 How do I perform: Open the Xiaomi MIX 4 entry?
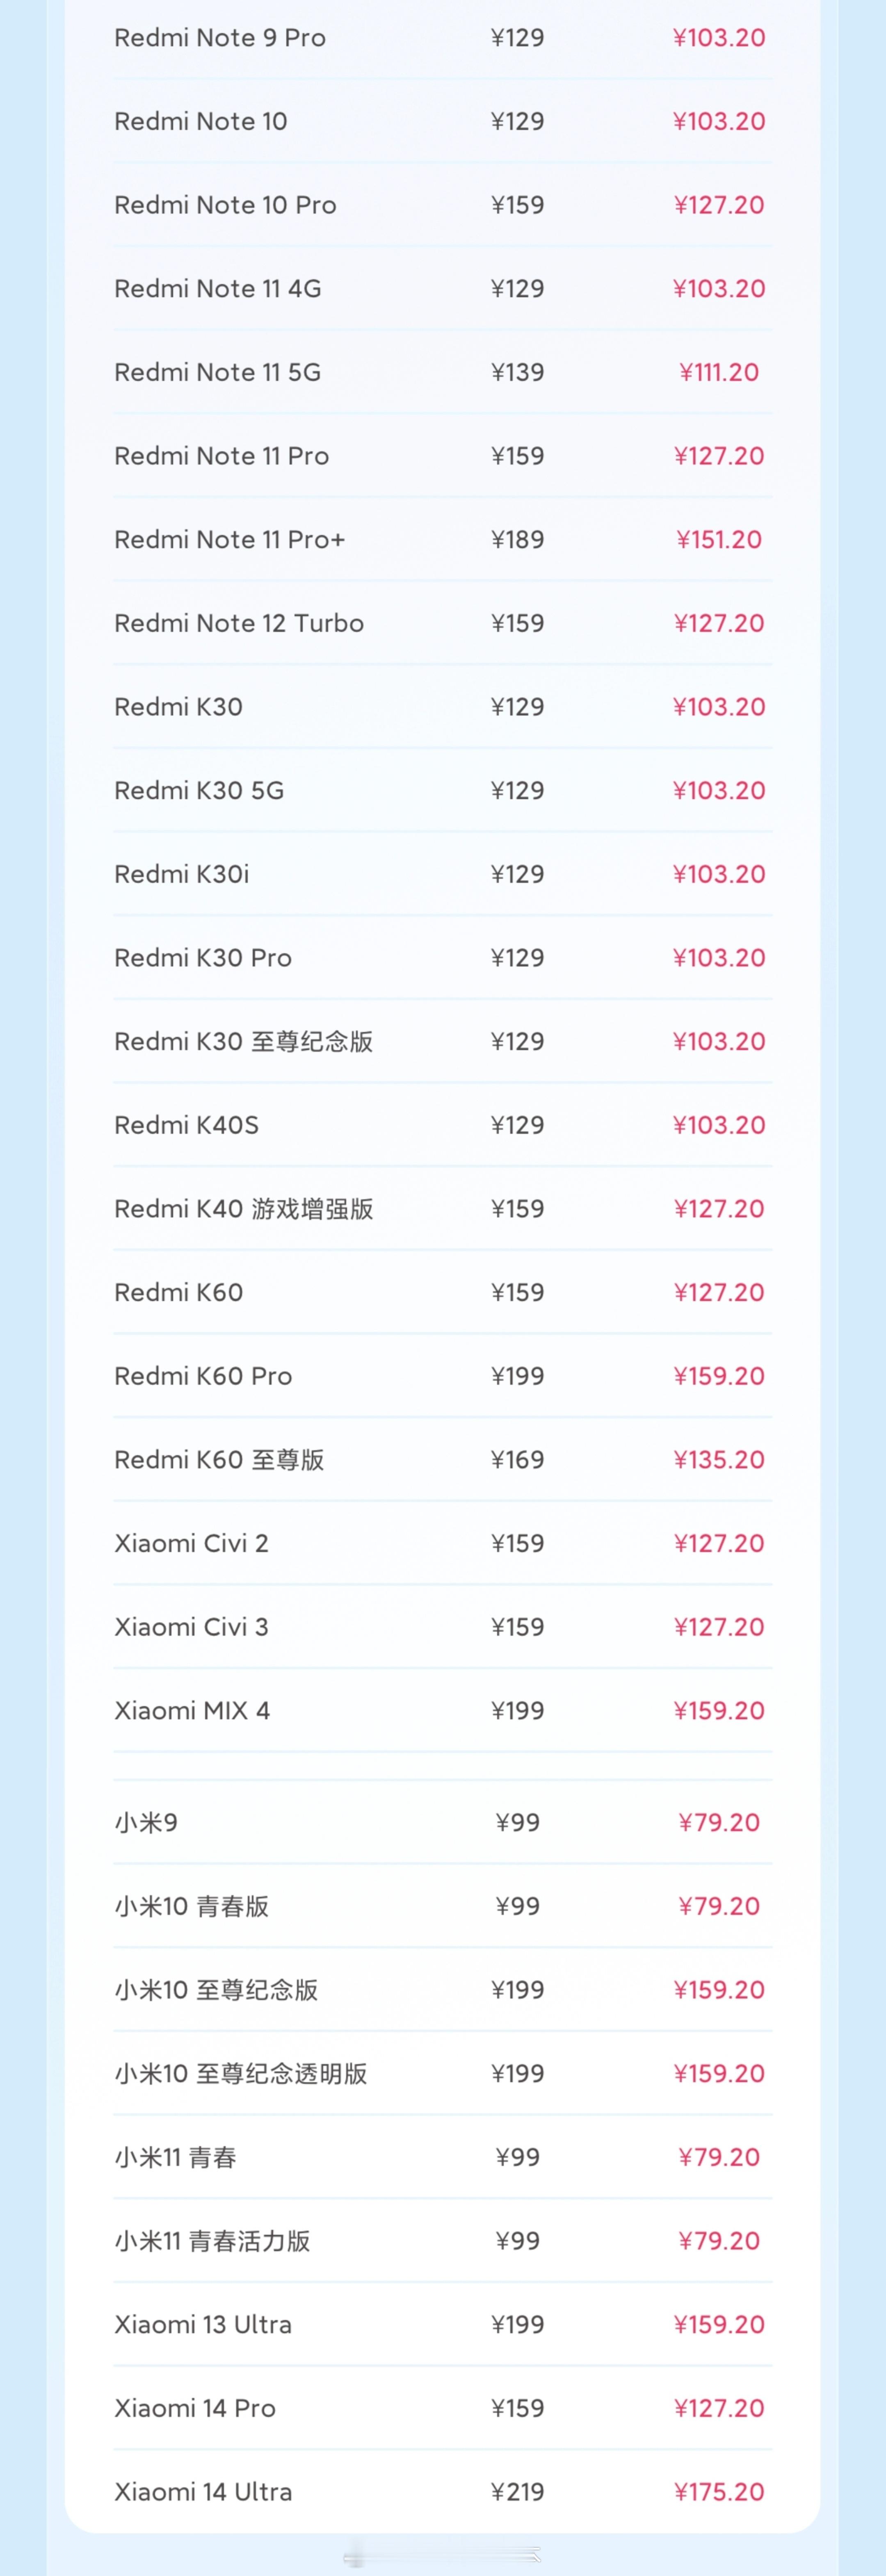pos(442,1711)
